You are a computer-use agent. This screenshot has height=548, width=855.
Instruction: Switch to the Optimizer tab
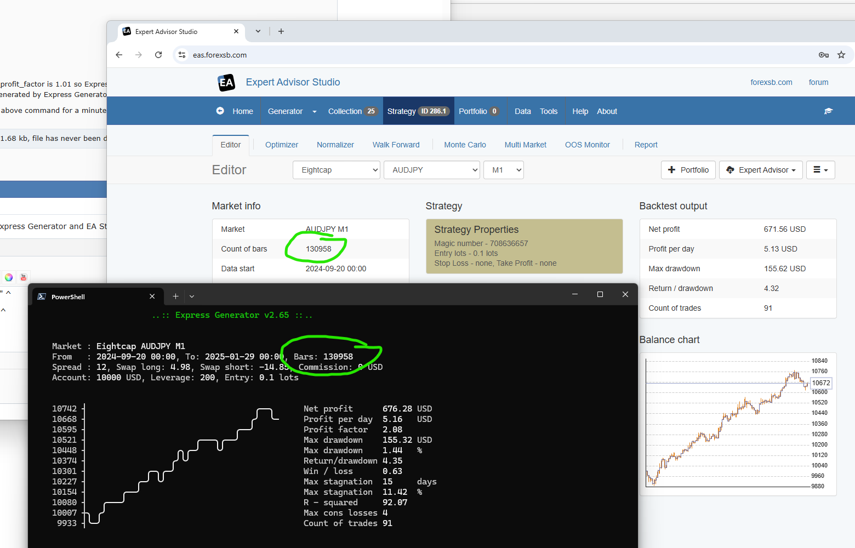click(282, 145)
